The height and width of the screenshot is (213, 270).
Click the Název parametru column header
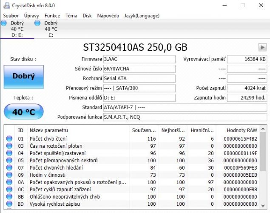(x=78, y=130)
